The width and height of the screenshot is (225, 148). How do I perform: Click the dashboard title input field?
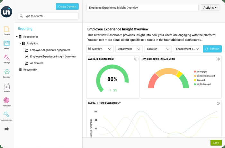pyautogui.click(x=142, y=8)
